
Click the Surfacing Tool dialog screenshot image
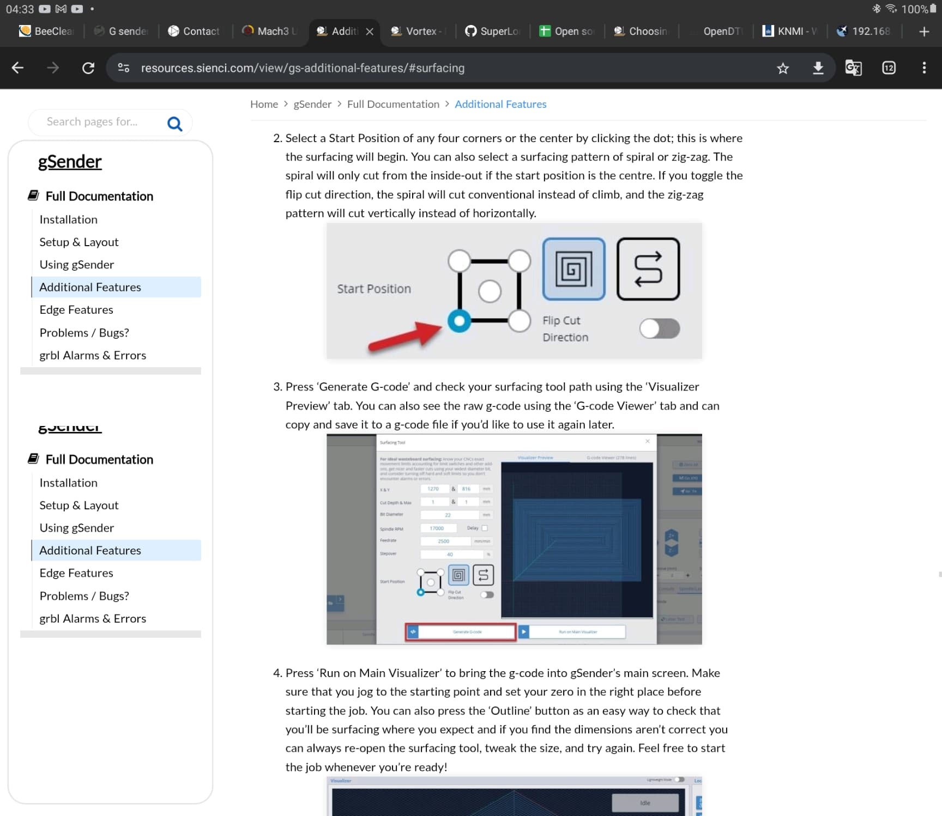point(514,539)
